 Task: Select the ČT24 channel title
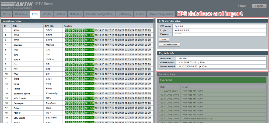click(x=16, y=79)
